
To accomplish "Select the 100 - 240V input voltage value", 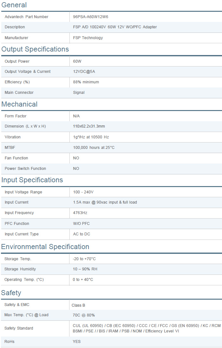I will click(x=83, y=192).
